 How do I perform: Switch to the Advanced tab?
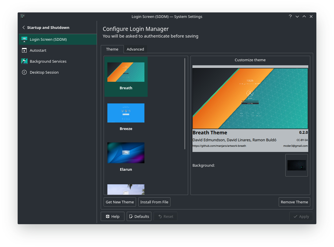coord(135,49)
